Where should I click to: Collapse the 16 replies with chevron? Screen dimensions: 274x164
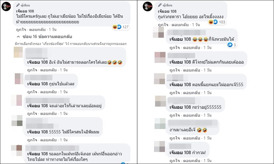[x=18, y=37]
